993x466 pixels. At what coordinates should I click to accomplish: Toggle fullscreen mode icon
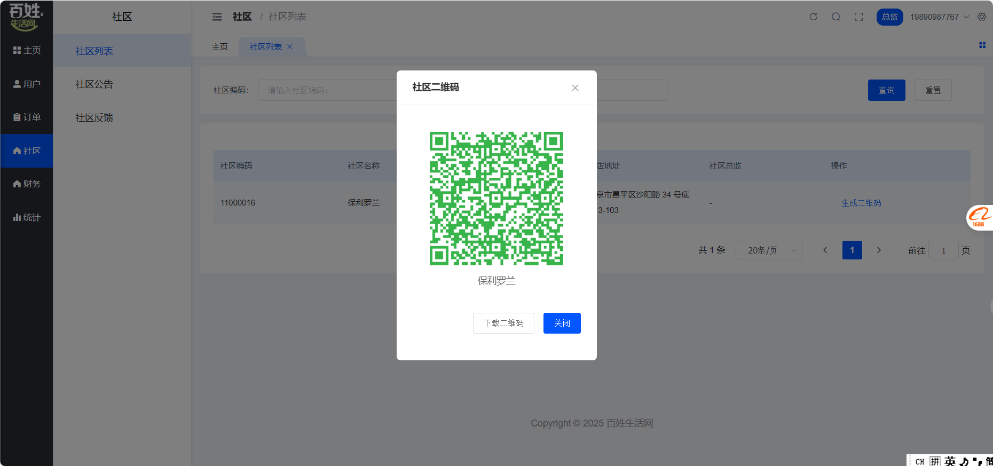coord(858,17)
